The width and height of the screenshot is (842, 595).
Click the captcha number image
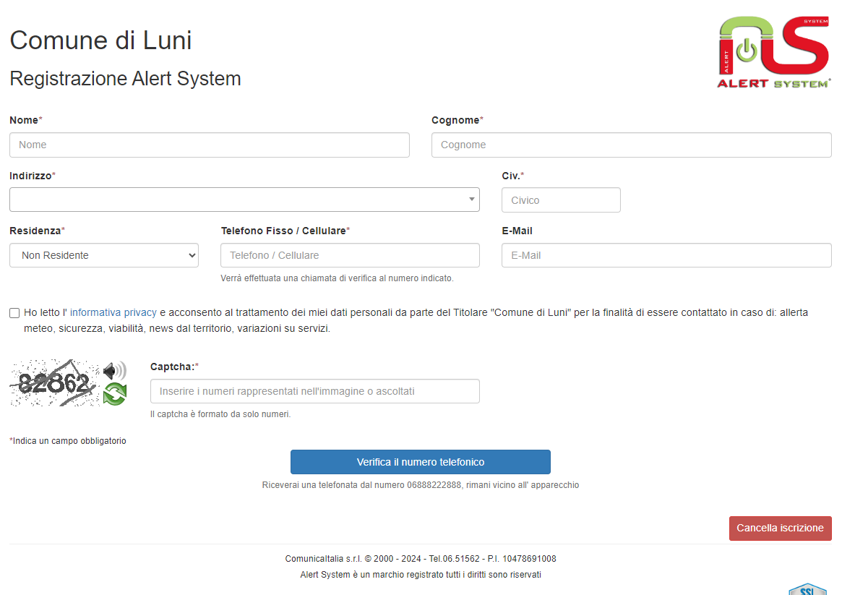54,383
